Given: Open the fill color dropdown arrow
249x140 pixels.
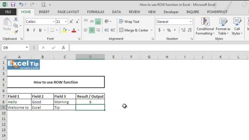Looking at the screenshot, I should click(69, 30).
